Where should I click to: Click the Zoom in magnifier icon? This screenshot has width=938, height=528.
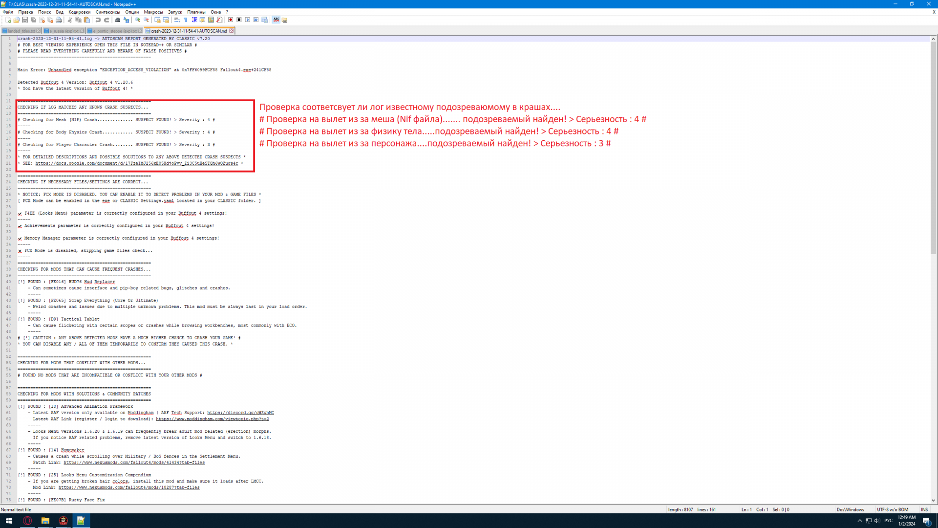point(138,20)
